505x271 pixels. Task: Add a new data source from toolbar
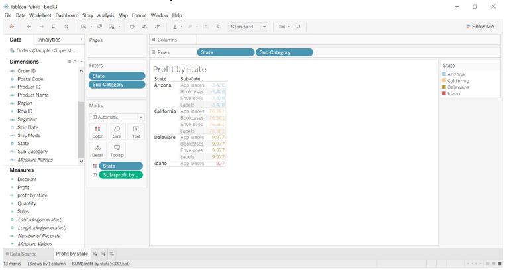point(66,27)
